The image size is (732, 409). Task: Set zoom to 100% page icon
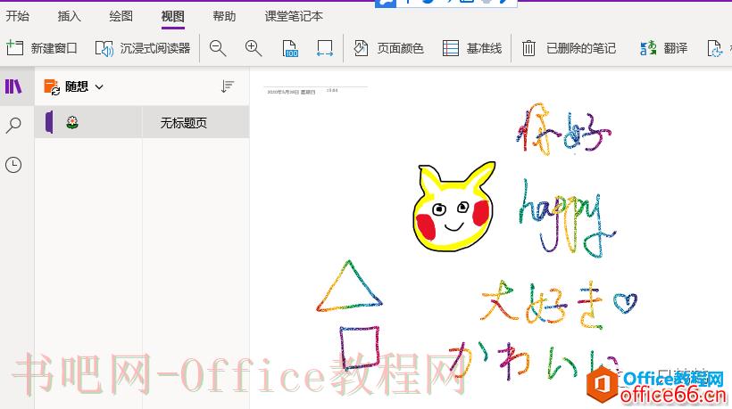tap(290, 48)
